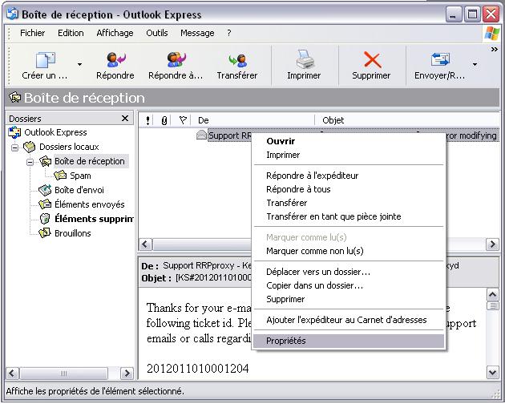Sort messages by Objet column
Image resolution: width=505 pixels, height=404 pixels.
406,120
